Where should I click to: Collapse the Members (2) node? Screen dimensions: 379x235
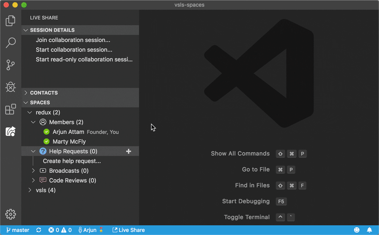coord(33,122)
